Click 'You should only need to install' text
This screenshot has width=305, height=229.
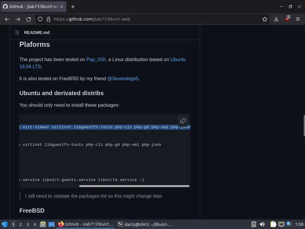pos(69,105)
